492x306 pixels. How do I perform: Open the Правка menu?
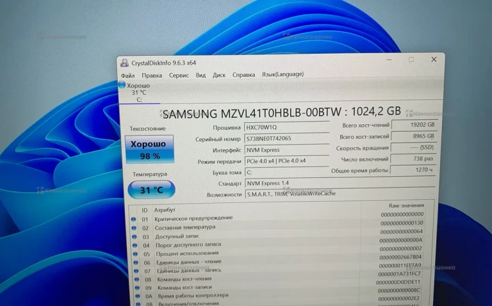coord(152,76)
